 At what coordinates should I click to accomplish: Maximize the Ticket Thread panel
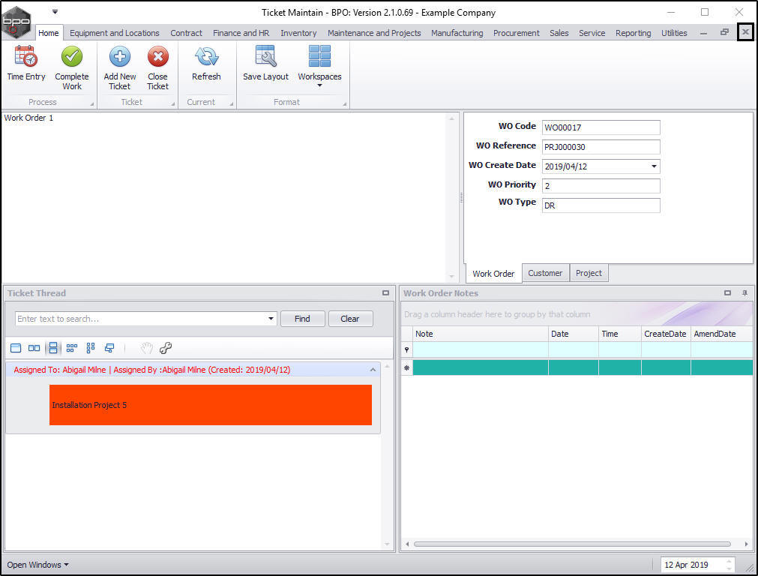tap(385, 293)
